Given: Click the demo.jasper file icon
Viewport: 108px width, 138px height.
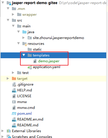Looking at the screenshot, I should click(x=35, y=61).
